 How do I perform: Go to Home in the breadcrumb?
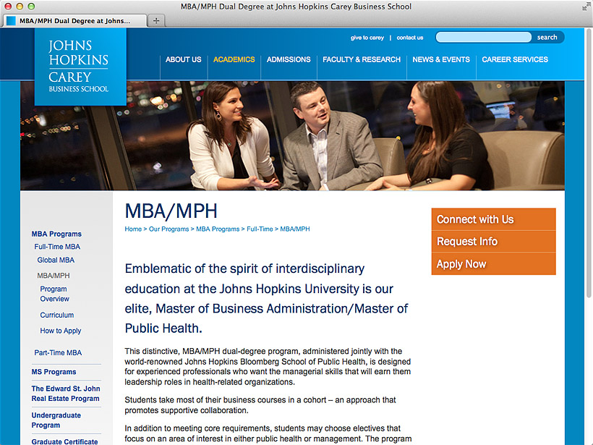[133, 229]
